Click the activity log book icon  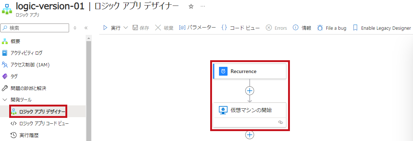tap(5, 53)
